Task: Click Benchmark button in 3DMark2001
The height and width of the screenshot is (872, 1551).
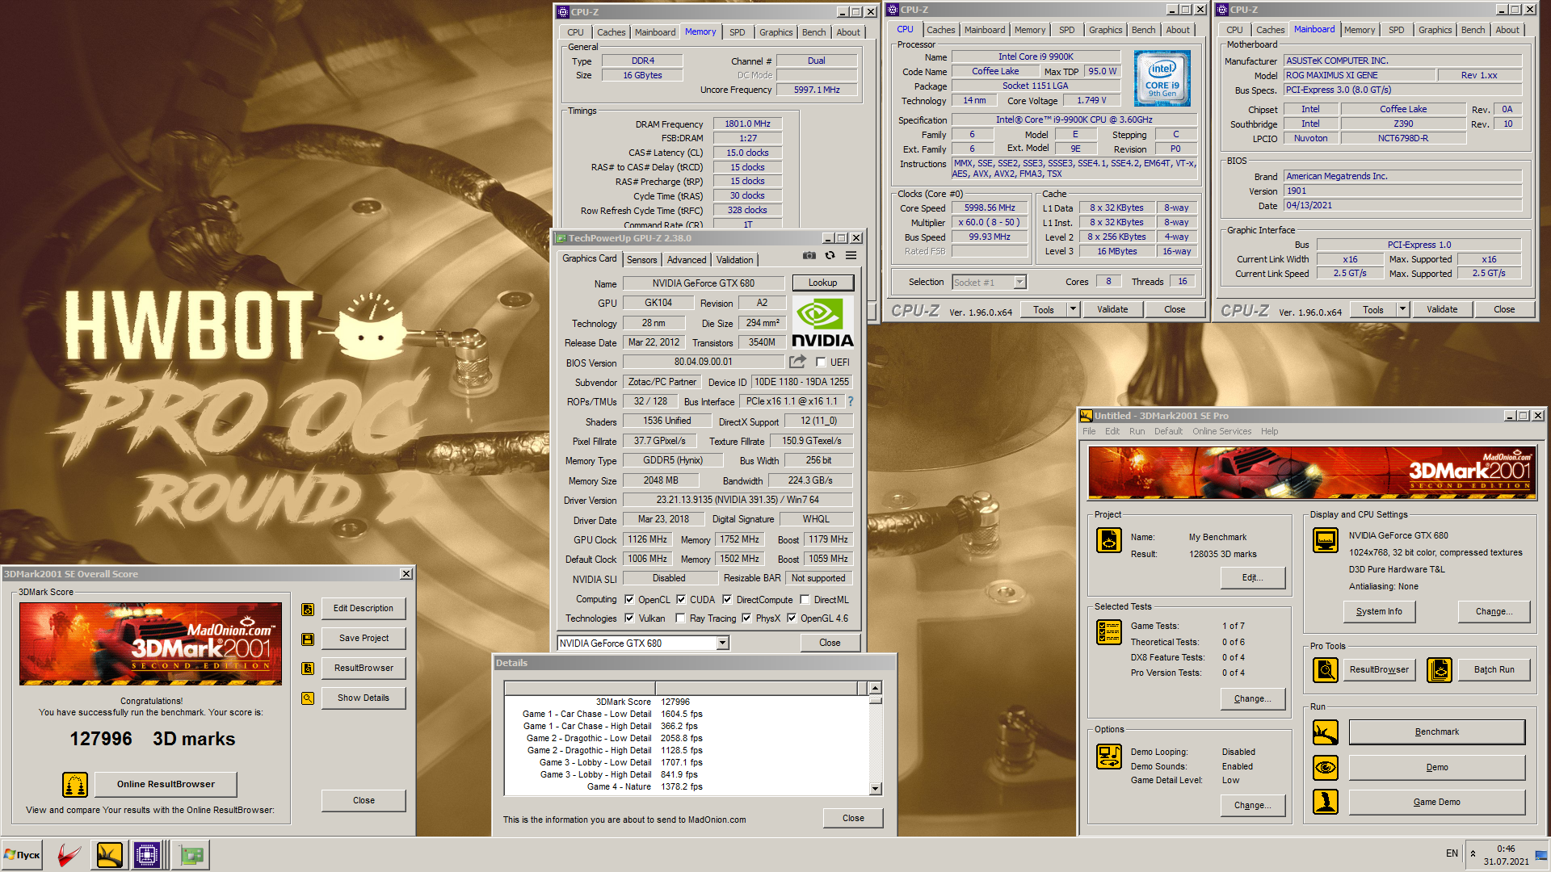Action: coord(1436,732)
